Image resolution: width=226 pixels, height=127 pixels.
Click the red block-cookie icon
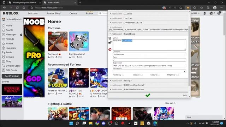[x=110, y=49]
